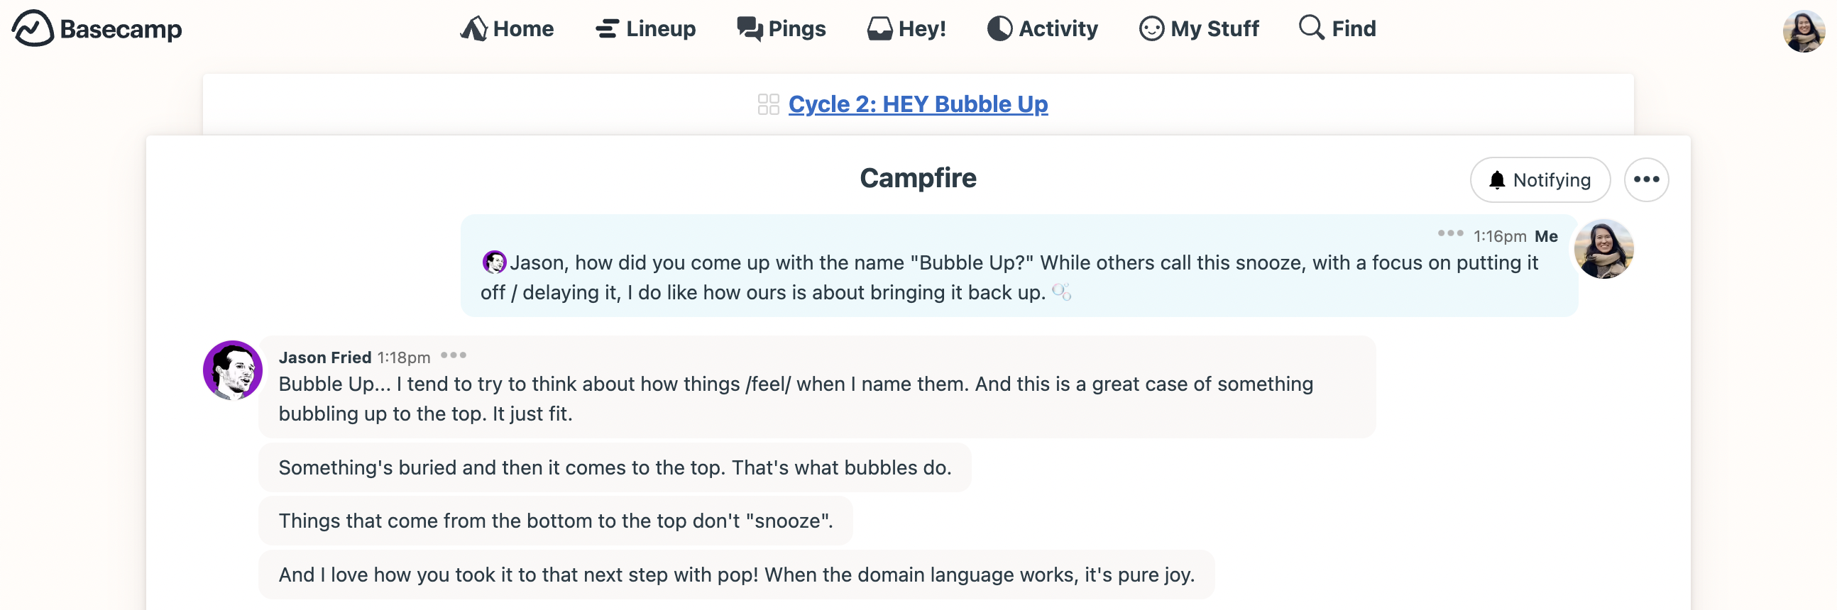This screenshot has width=1837, height=610.
Task: Click Jason Fried's large avatar
Action: [x=233, y=370]
